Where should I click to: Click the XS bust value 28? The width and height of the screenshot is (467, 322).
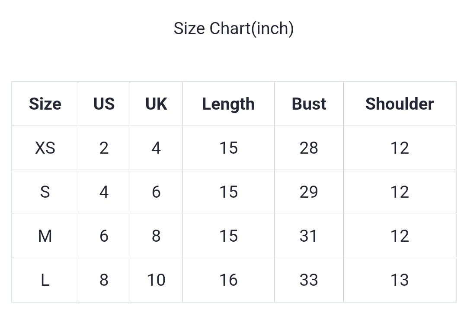(x=309, y=148)
